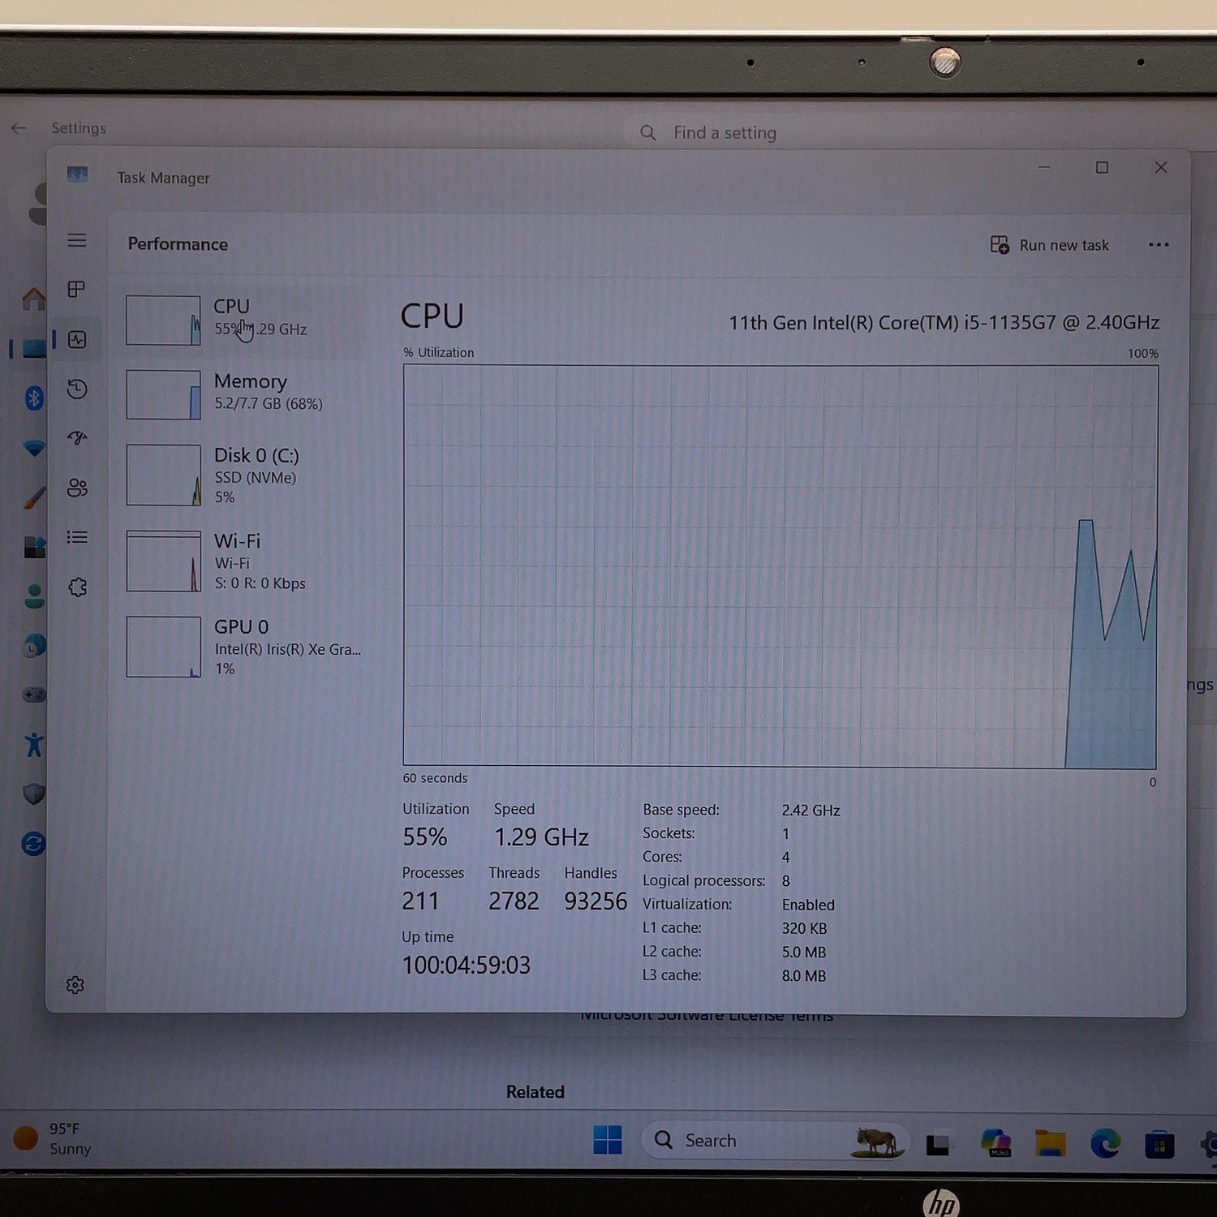Open the Processes page icon
This screenshot has width=1217, height=1217.
[x=77, y=290]
